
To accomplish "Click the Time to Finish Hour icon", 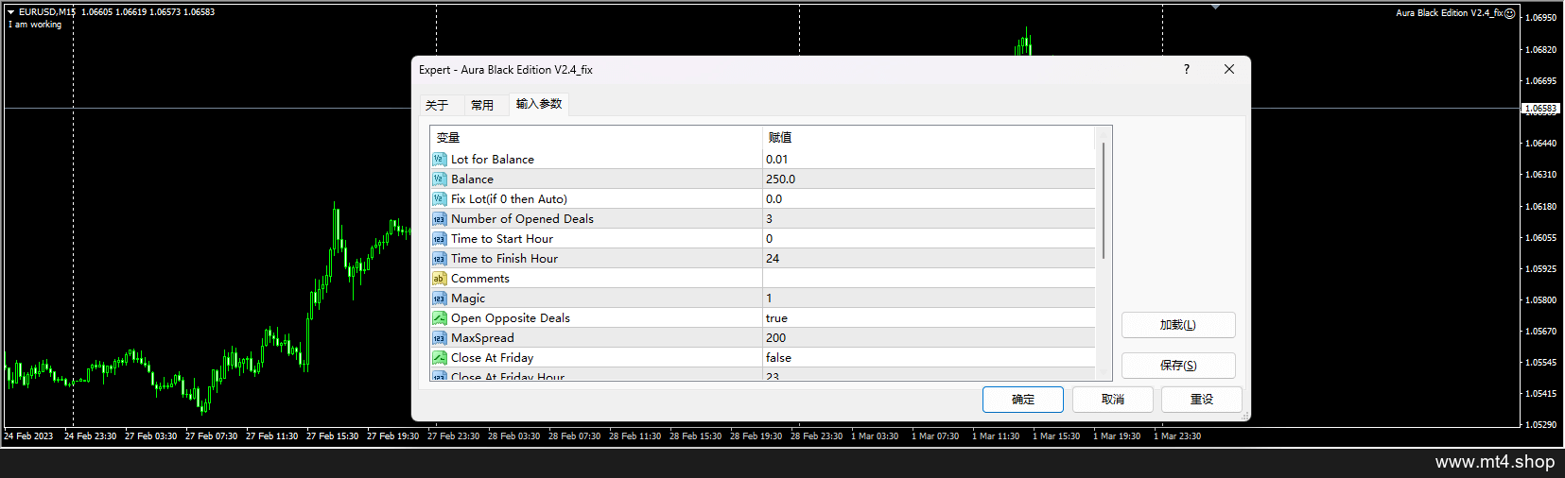I will click(439, 259).
